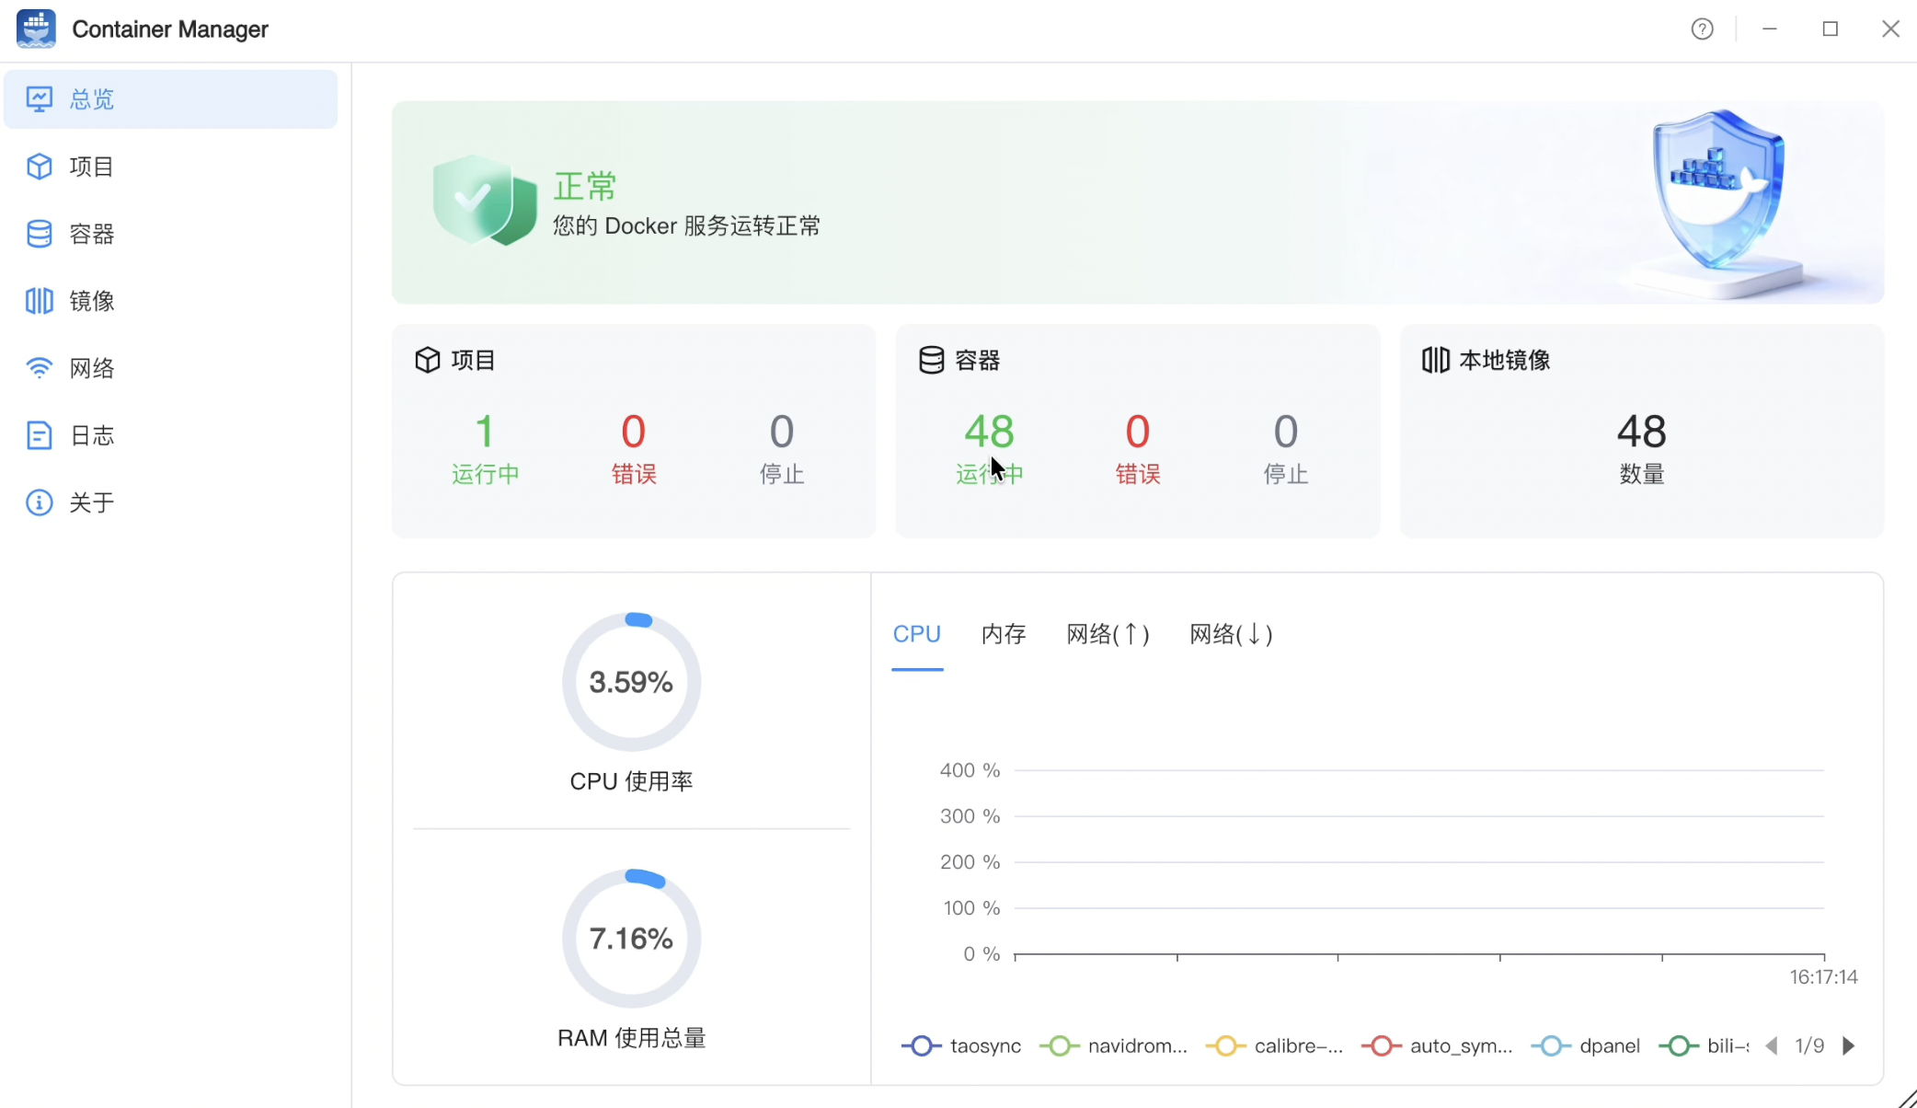The height and width of the screenshot is (1108, 1917).
Task: Click the 日志 document icon in sidebar
Action: (39, 435)
